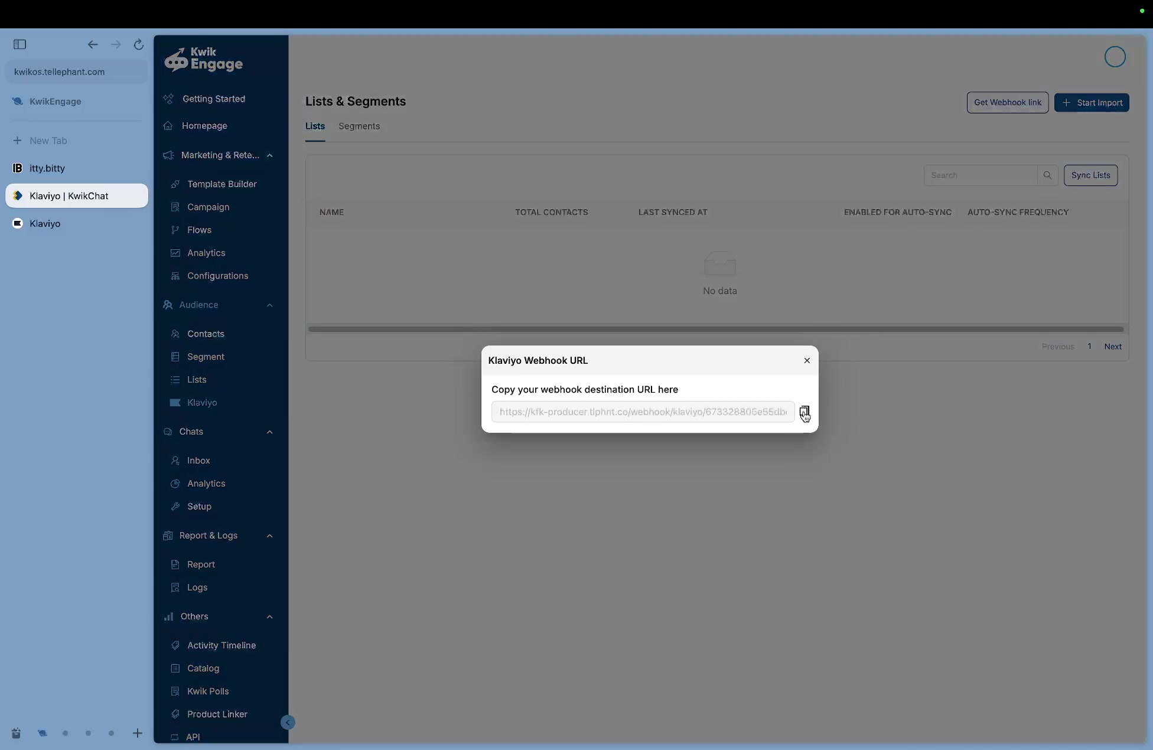
Task: Go back with the browser back arrow
Action: 93,44
